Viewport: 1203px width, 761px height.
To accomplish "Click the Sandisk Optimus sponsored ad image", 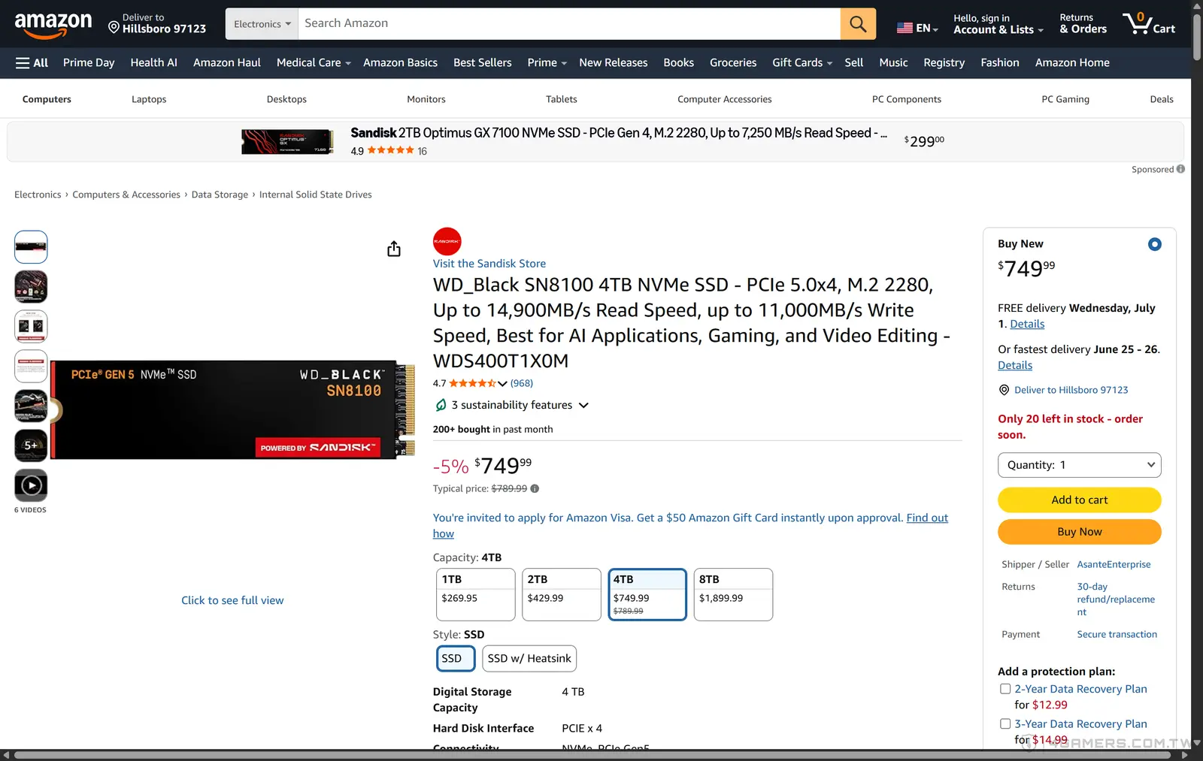I will (287, 141).
